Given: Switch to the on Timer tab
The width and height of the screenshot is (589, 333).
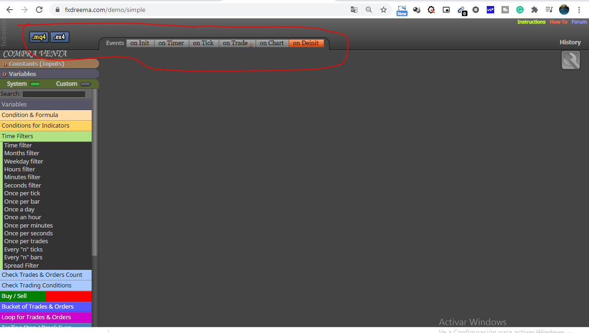Looking at the screenshot, I should 171,43.
